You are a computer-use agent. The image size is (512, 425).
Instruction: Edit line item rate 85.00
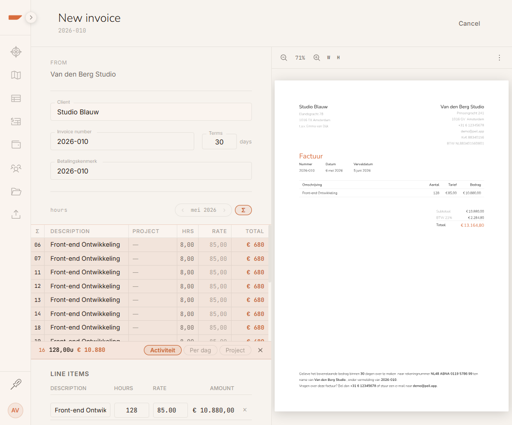click(x=170, y=410)
